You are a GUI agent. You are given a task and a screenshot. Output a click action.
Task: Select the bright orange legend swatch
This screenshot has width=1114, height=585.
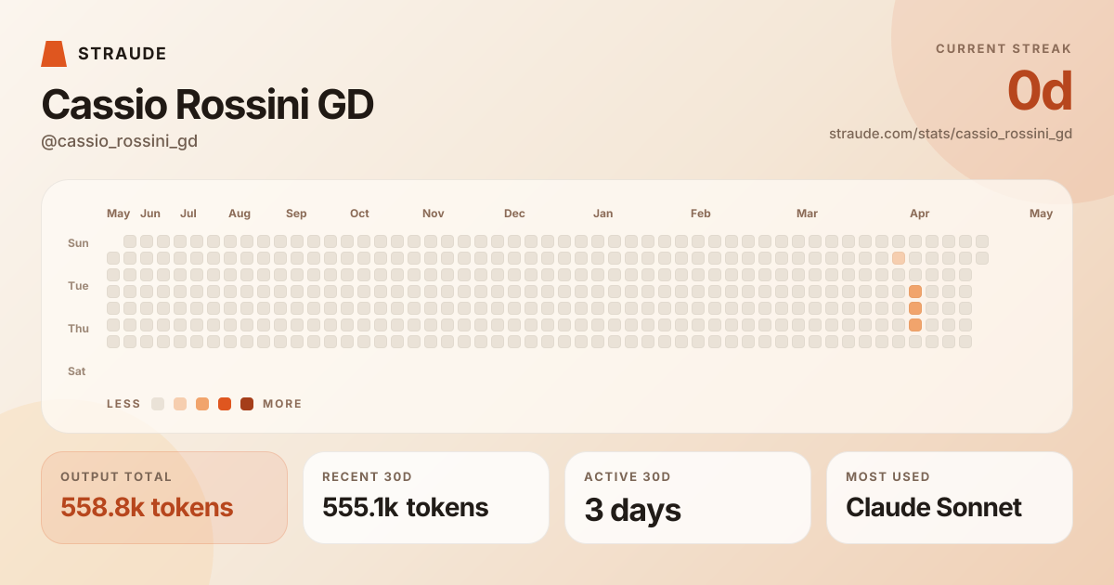(x=225, y=404)
